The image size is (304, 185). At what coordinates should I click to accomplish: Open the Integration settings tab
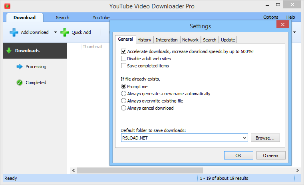point(167,40)
